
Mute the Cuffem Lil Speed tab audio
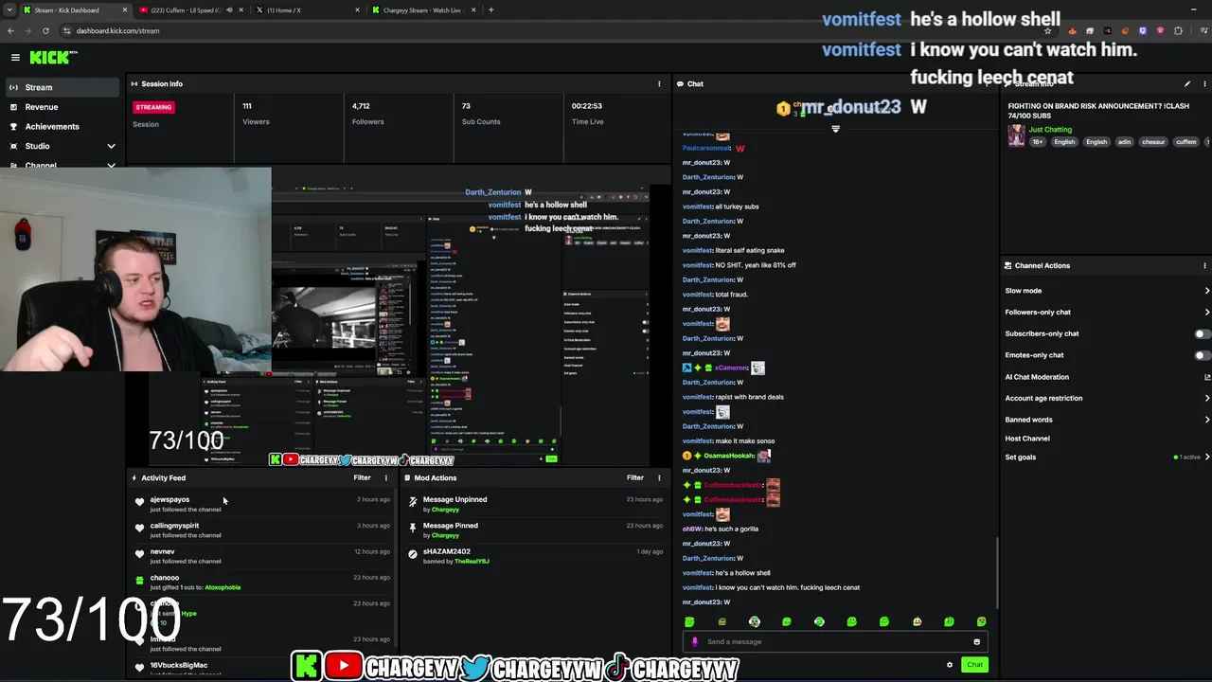pos(229,10)
